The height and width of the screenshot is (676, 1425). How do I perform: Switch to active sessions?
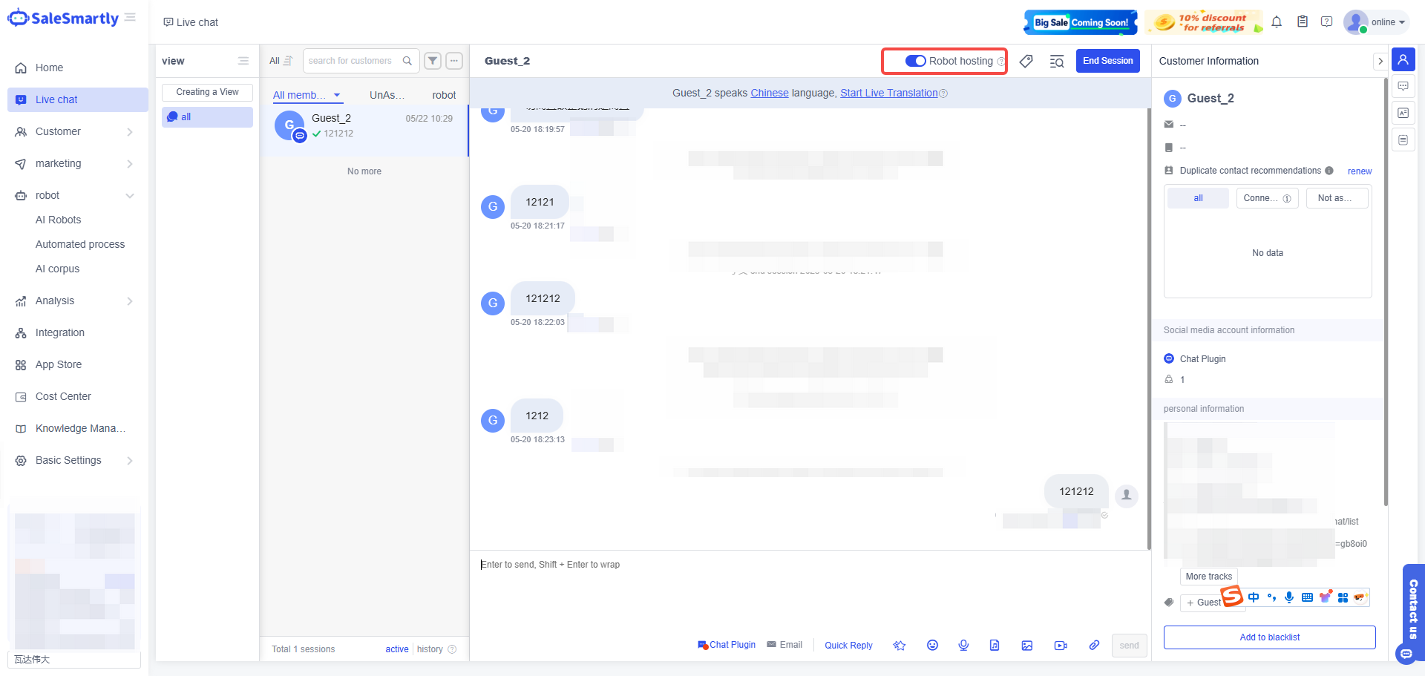(x=396, y=649)
